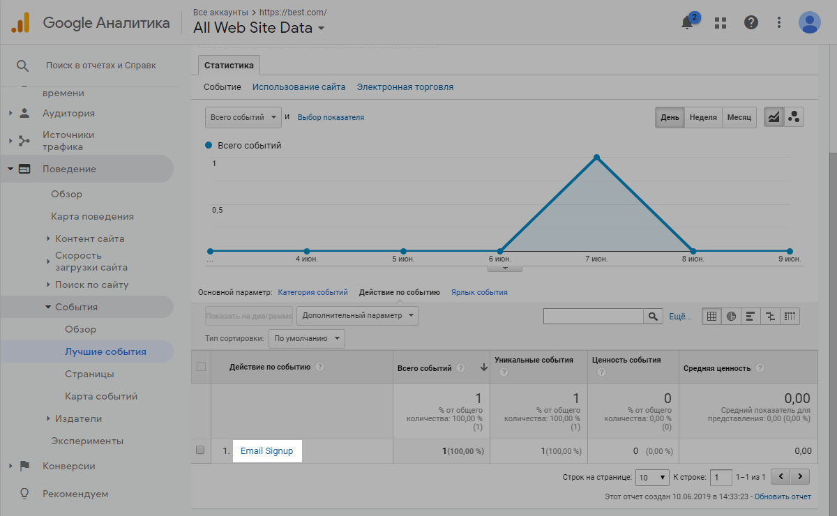
Task: Switch chart granularity to Неделя
Action: (x=702, y=117)
